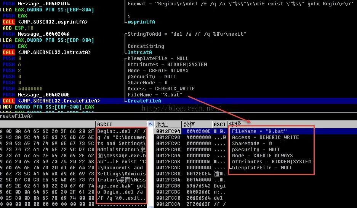Click the Format = "Begin:..." comment
The width and height of the screenshot is (357, 208).
[240, 4]
